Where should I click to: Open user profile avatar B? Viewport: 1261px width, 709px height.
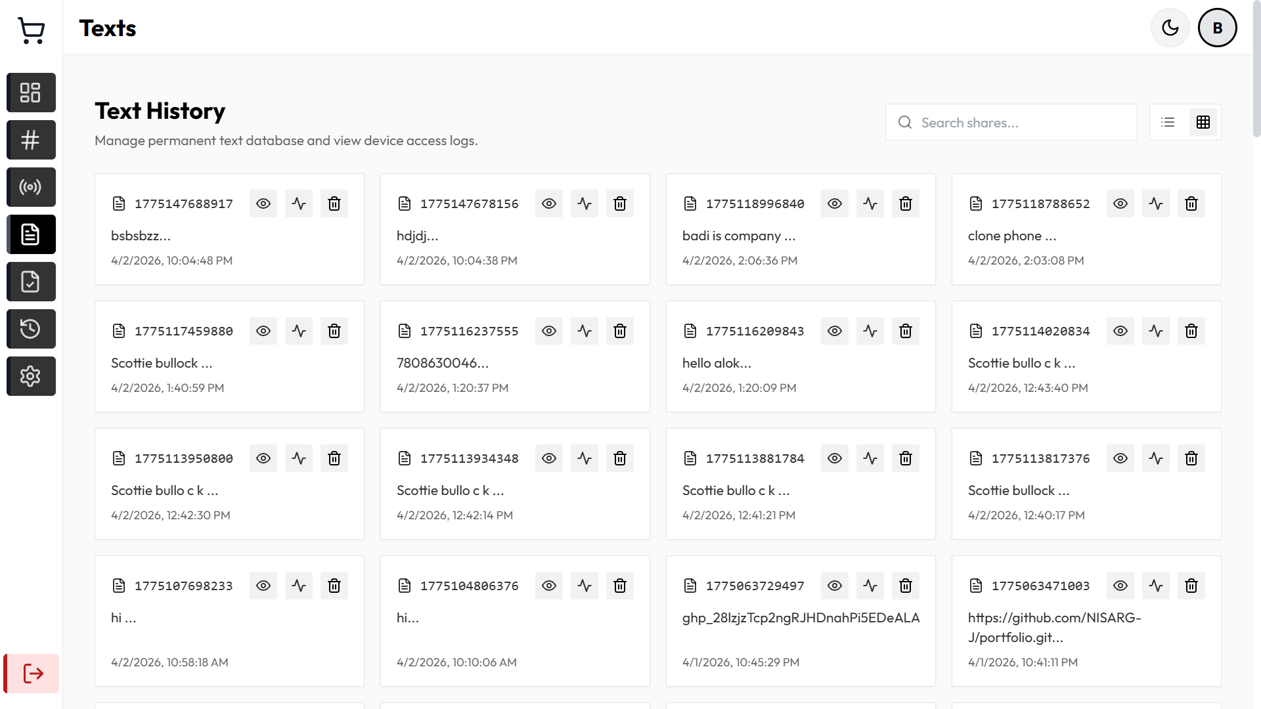point(1217,28)
